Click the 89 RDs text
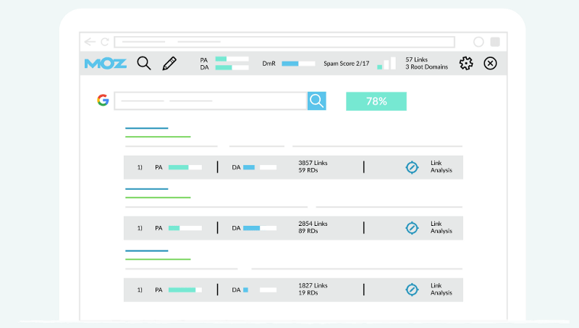The height and width of the screenshot is (328, 579). tap(308, 231)
